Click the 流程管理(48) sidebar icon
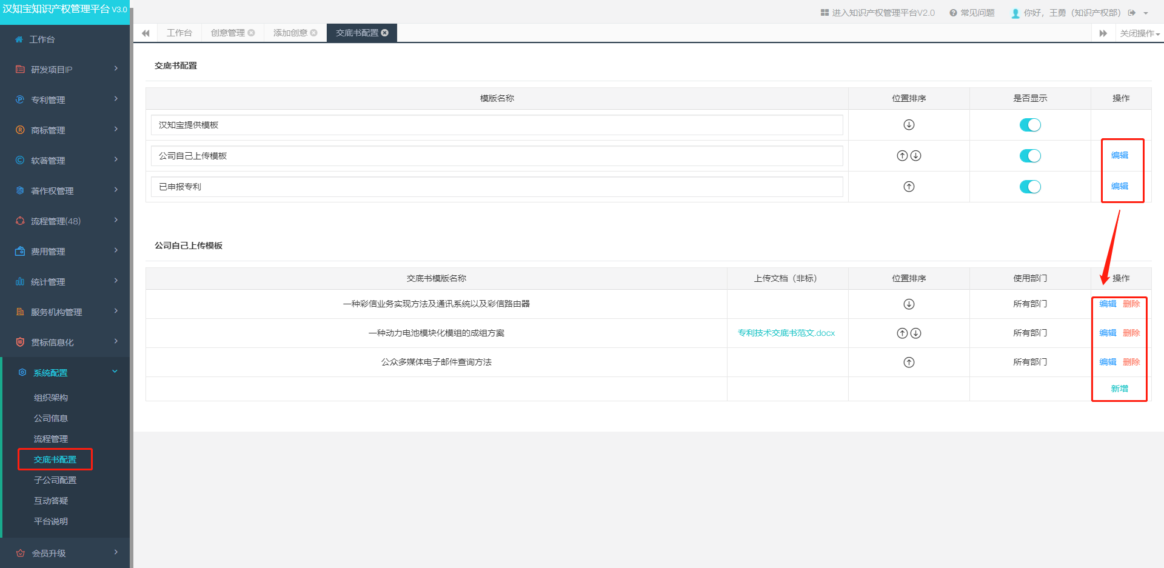Screen dimensions: 1164x568 click(20, 221)
